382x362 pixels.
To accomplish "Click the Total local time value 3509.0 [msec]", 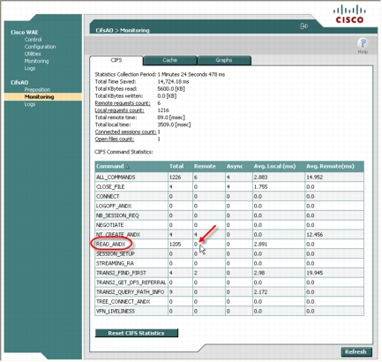I will [x=174, y=124].
